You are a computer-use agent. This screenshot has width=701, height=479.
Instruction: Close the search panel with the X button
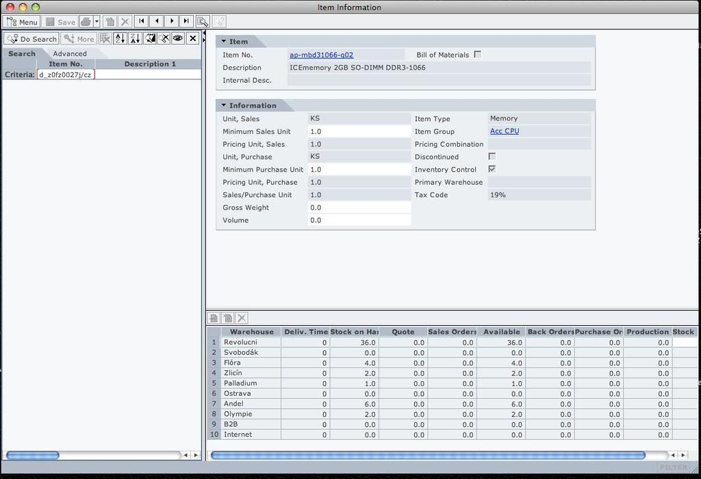pos(192,38)
